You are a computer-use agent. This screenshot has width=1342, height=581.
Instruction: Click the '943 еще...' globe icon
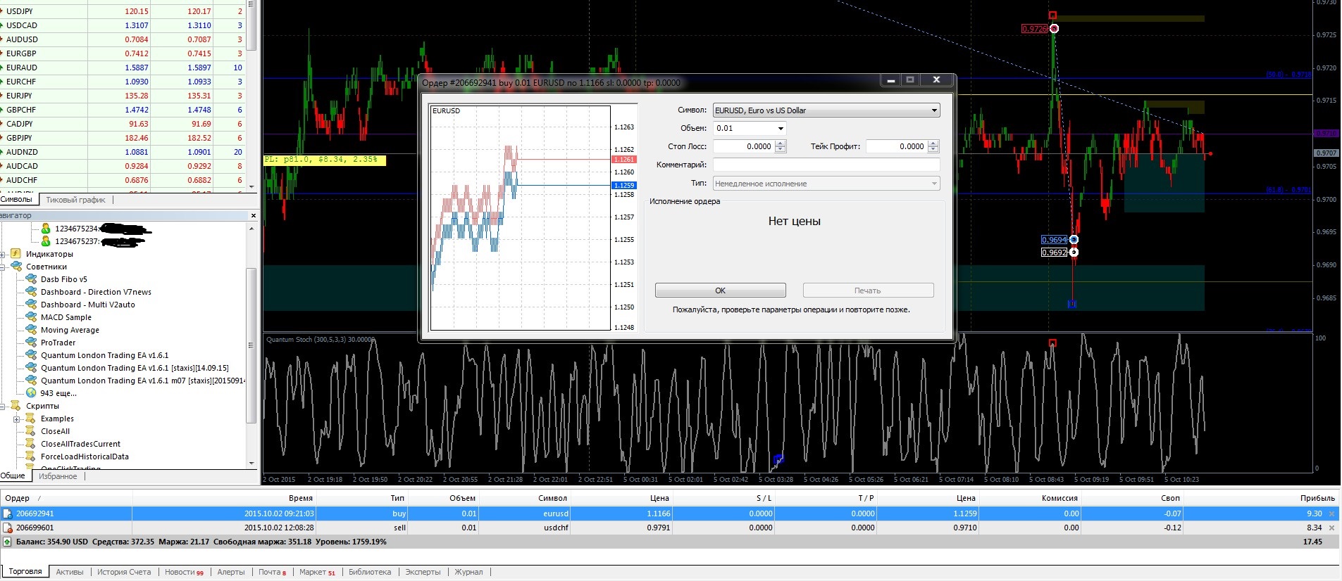pyautogui.click(x=31, y=392)
